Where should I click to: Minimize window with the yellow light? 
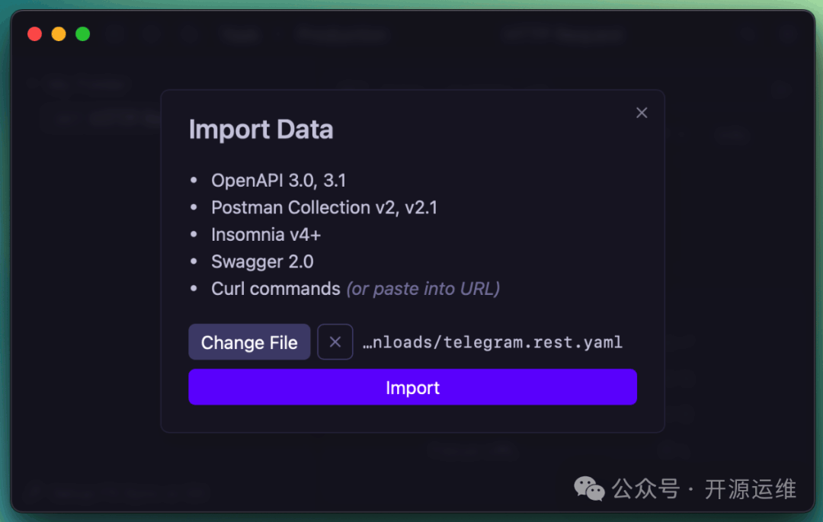tap(59, 34)
